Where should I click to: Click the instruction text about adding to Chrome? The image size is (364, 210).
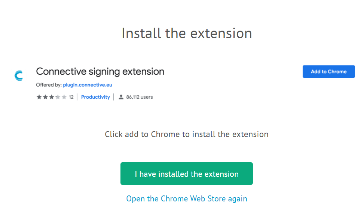pos(186,134)
